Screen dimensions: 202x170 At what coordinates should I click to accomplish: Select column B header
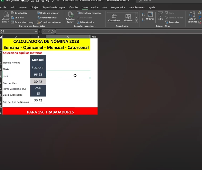click(38, 37)
